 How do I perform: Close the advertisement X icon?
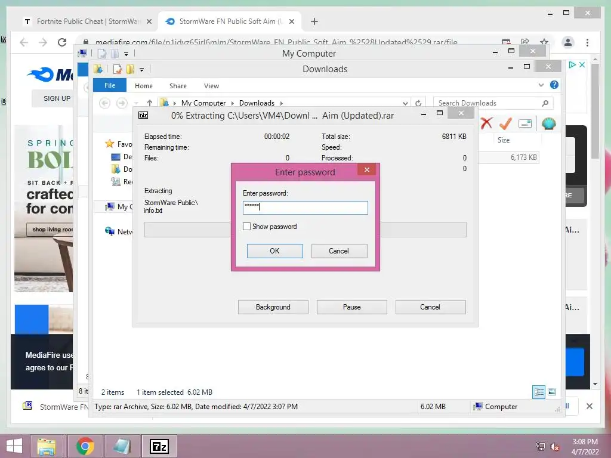click(582, 64)
